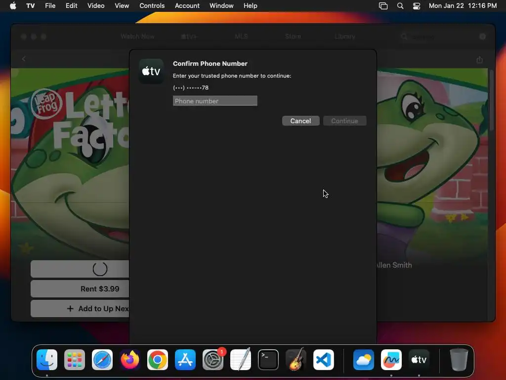Open the Help menu

click(250, 6)
